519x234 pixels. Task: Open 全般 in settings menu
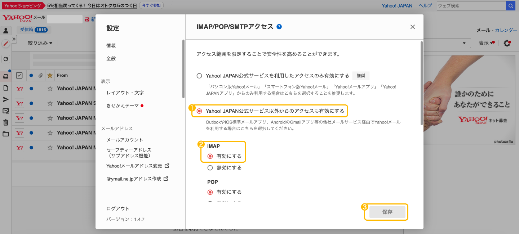[111, 59]
